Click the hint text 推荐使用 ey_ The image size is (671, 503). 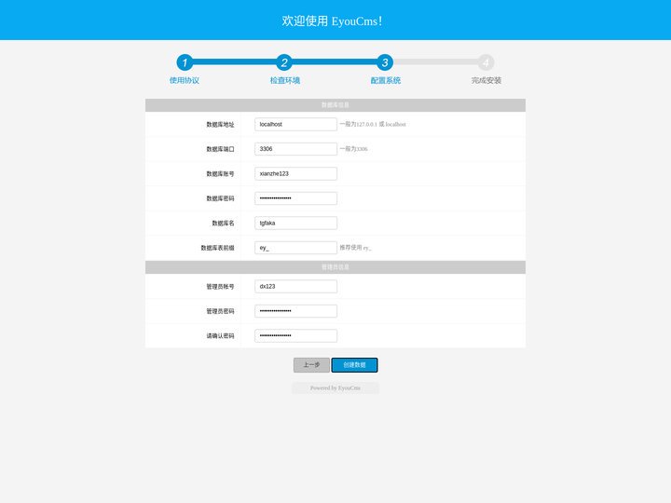coord(356,248)
